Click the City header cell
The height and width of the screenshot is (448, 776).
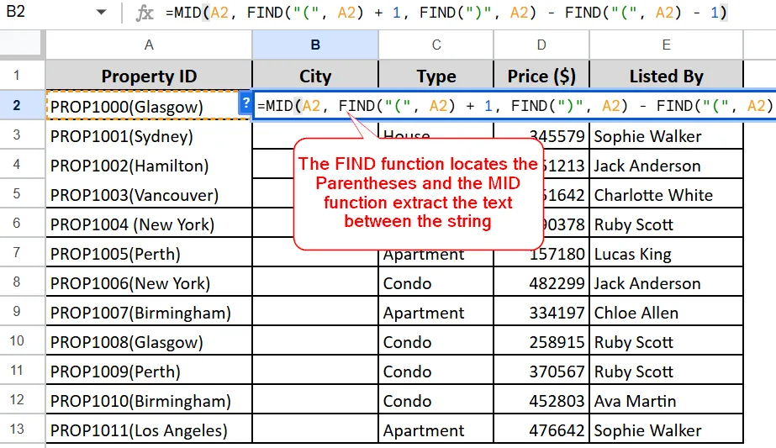[315, 76]
